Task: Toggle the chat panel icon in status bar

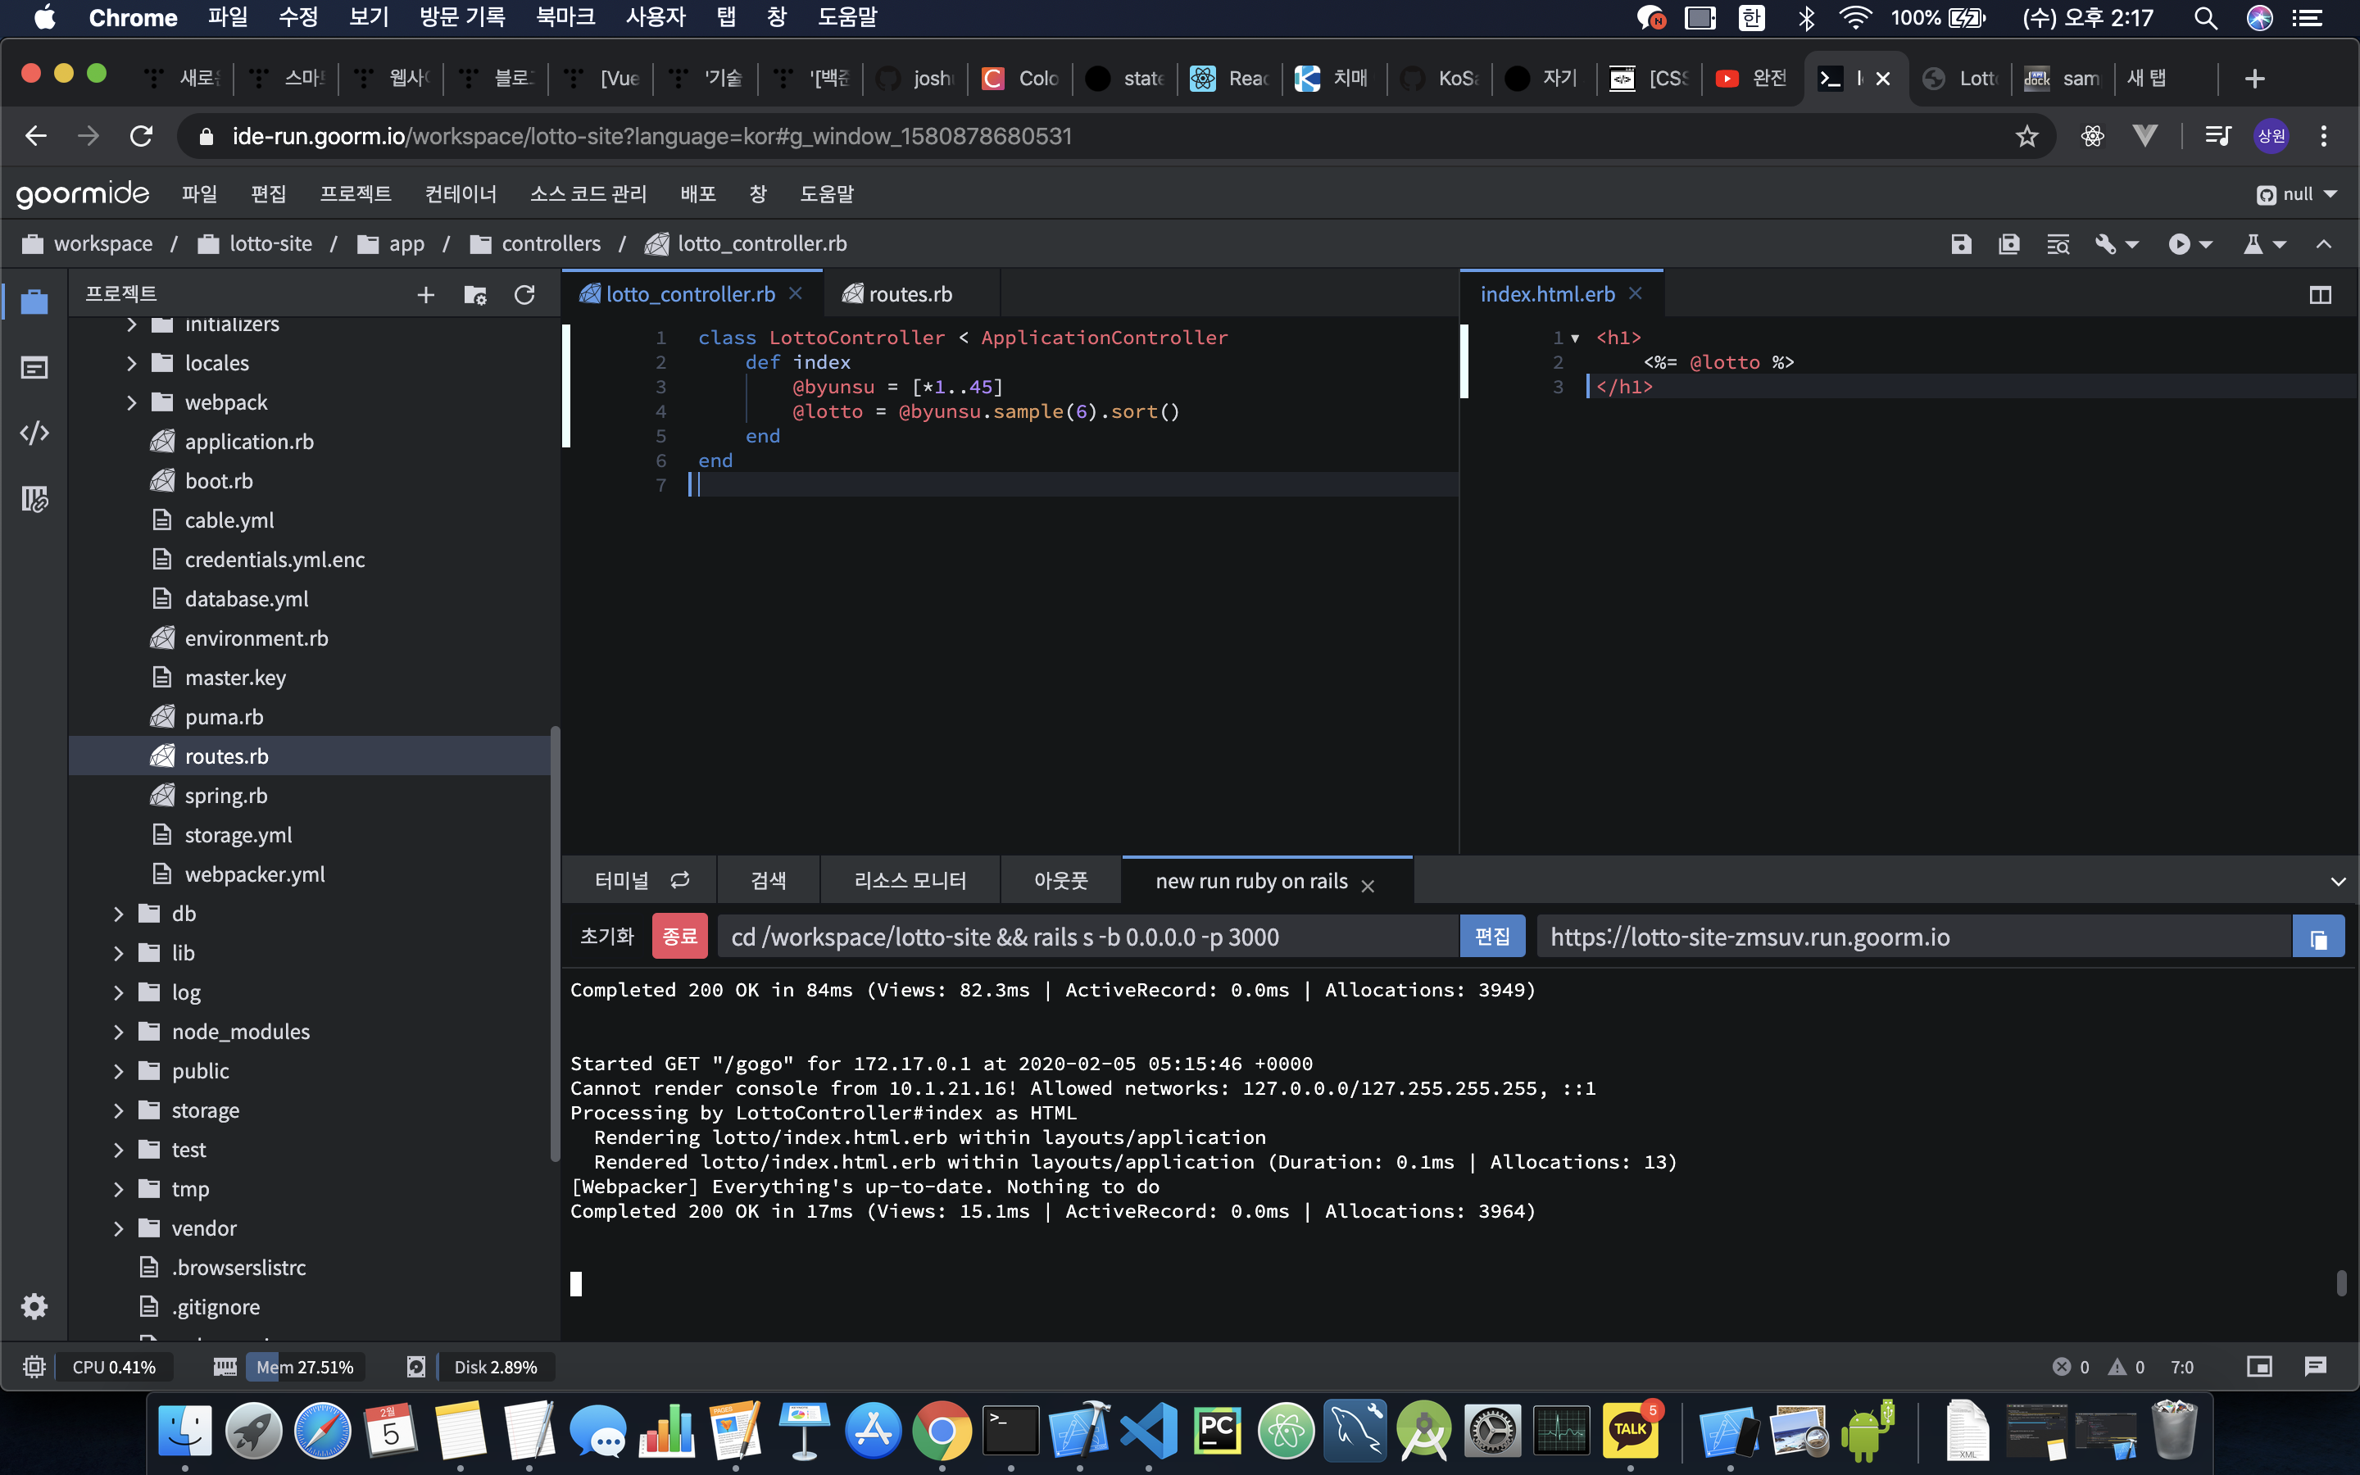Action: pyautogui.click(x=2315, y=1367)
